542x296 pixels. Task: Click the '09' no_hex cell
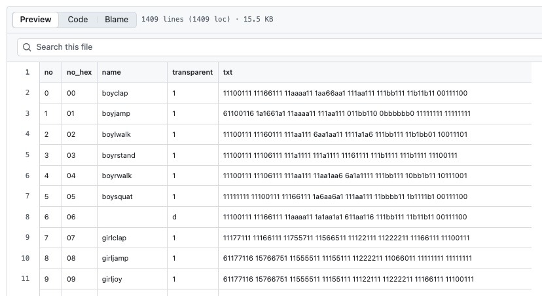(71, 280)
